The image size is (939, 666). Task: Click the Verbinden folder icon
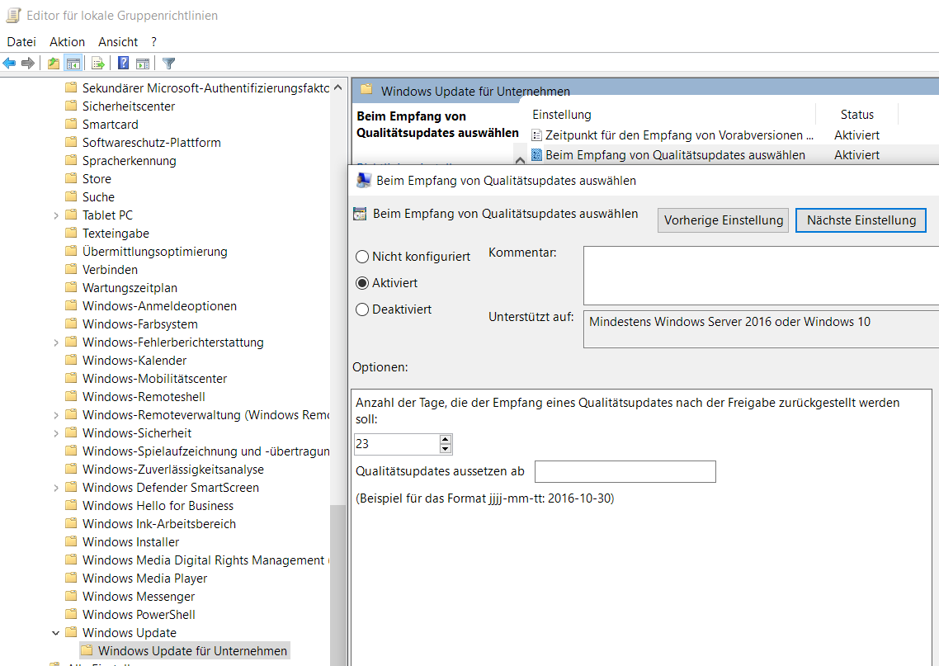(x=71, y=269)
